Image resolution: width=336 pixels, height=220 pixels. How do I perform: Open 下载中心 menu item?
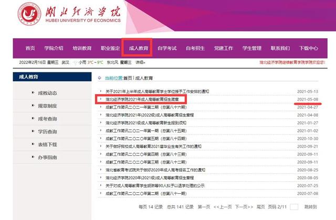[x=309, y=48]
